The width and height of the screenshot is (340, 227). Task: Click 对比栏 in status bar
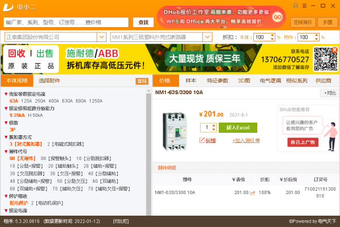(121, 221)
